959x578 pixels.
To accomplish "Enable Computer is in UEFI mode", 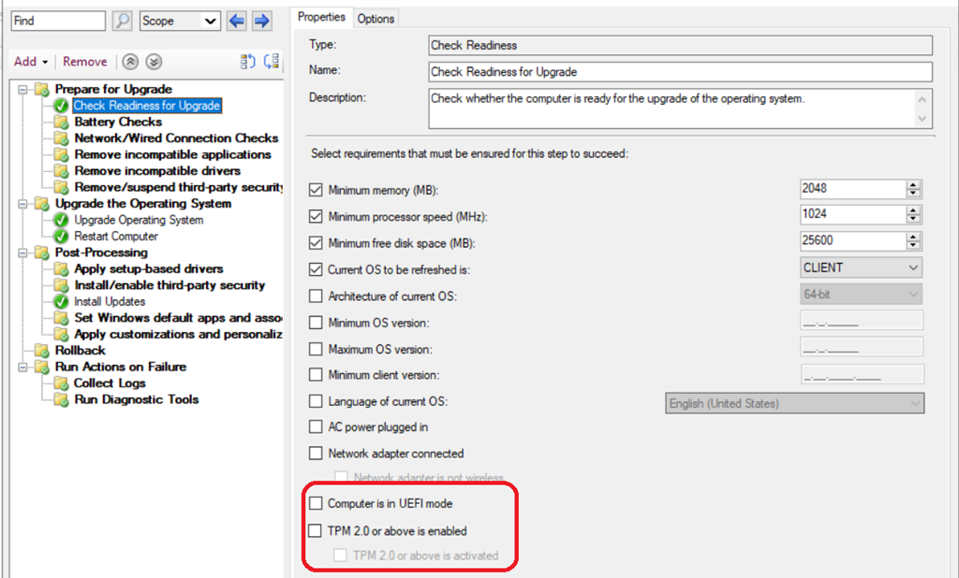I will (x=316, y=503).
